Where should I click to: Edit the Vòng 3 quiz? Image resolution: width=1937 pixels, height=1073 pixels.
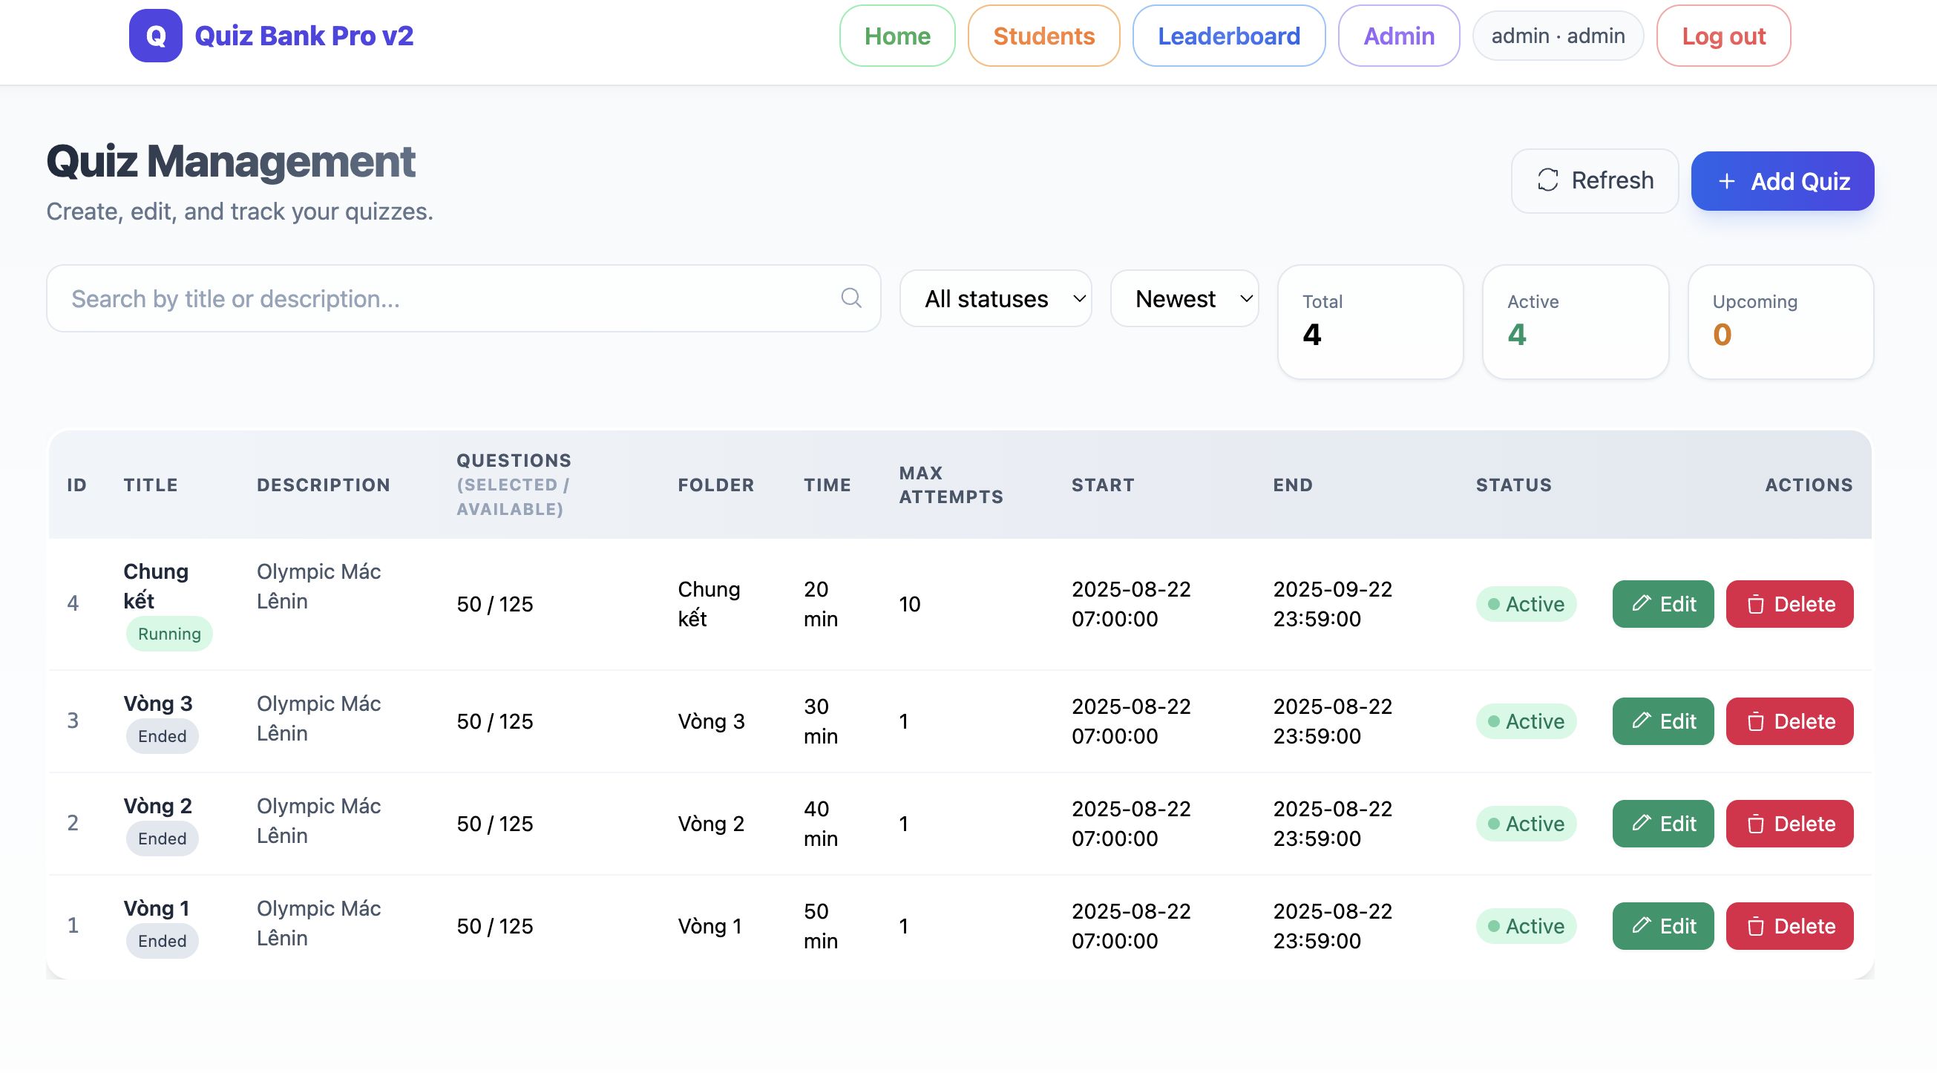click(1662, 721)
